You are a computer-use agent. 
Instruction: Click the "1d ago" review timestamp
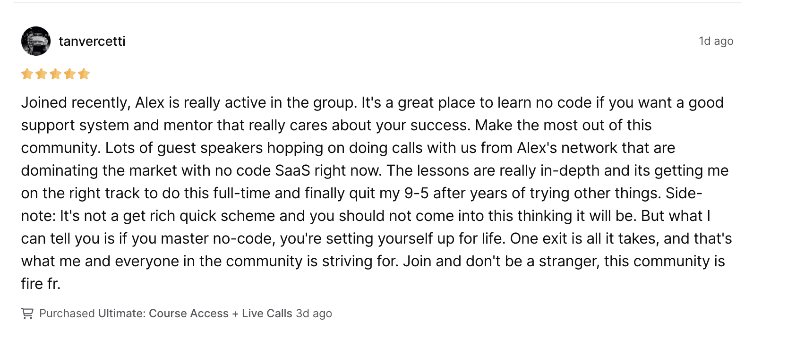tap(716, 41)
